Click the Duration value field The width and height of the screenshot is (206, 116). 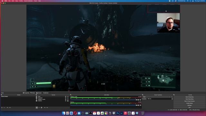pyautogui.click(x=159, y=99)
